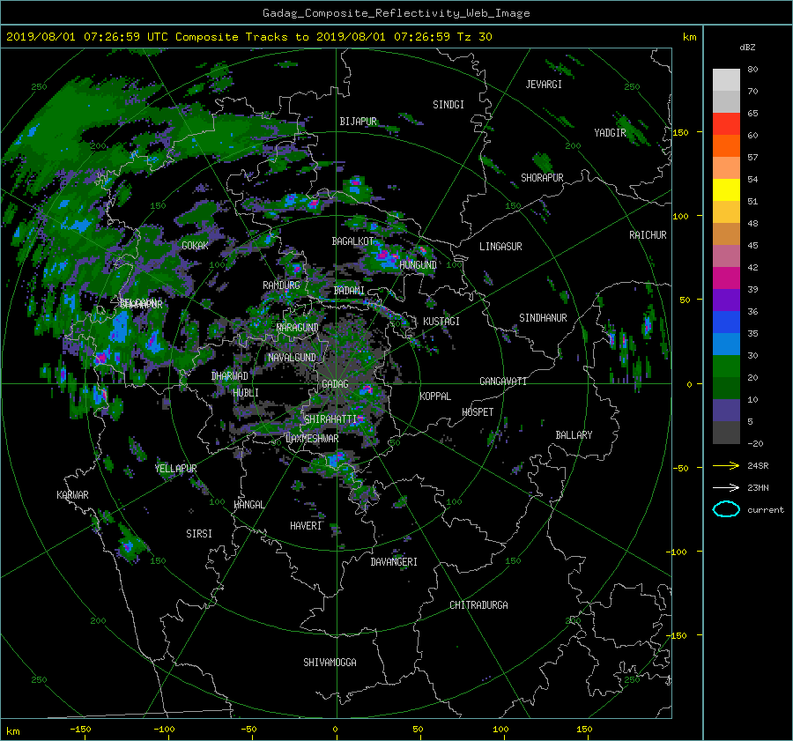The image size is (793, 741).
Task: Click the yellow 24SR arrow in legend
Action: 726,465
